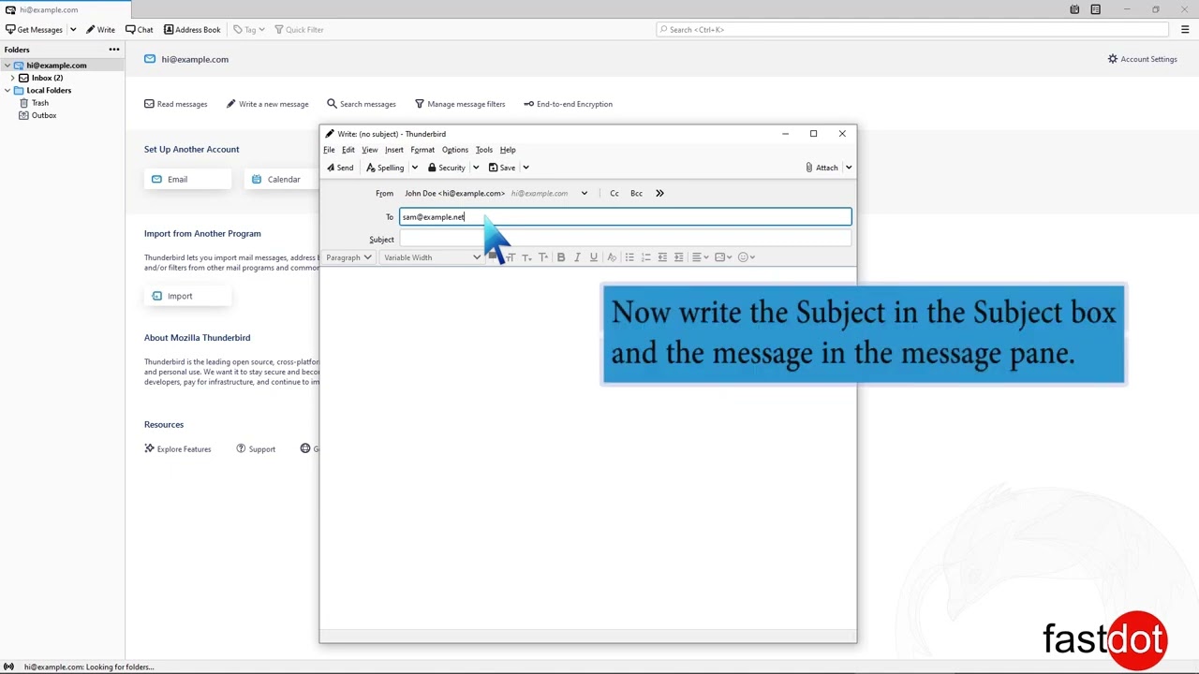
Task: Open the Attach dropdown arrow
Action: pyautogui.click(x=848, y=168)
